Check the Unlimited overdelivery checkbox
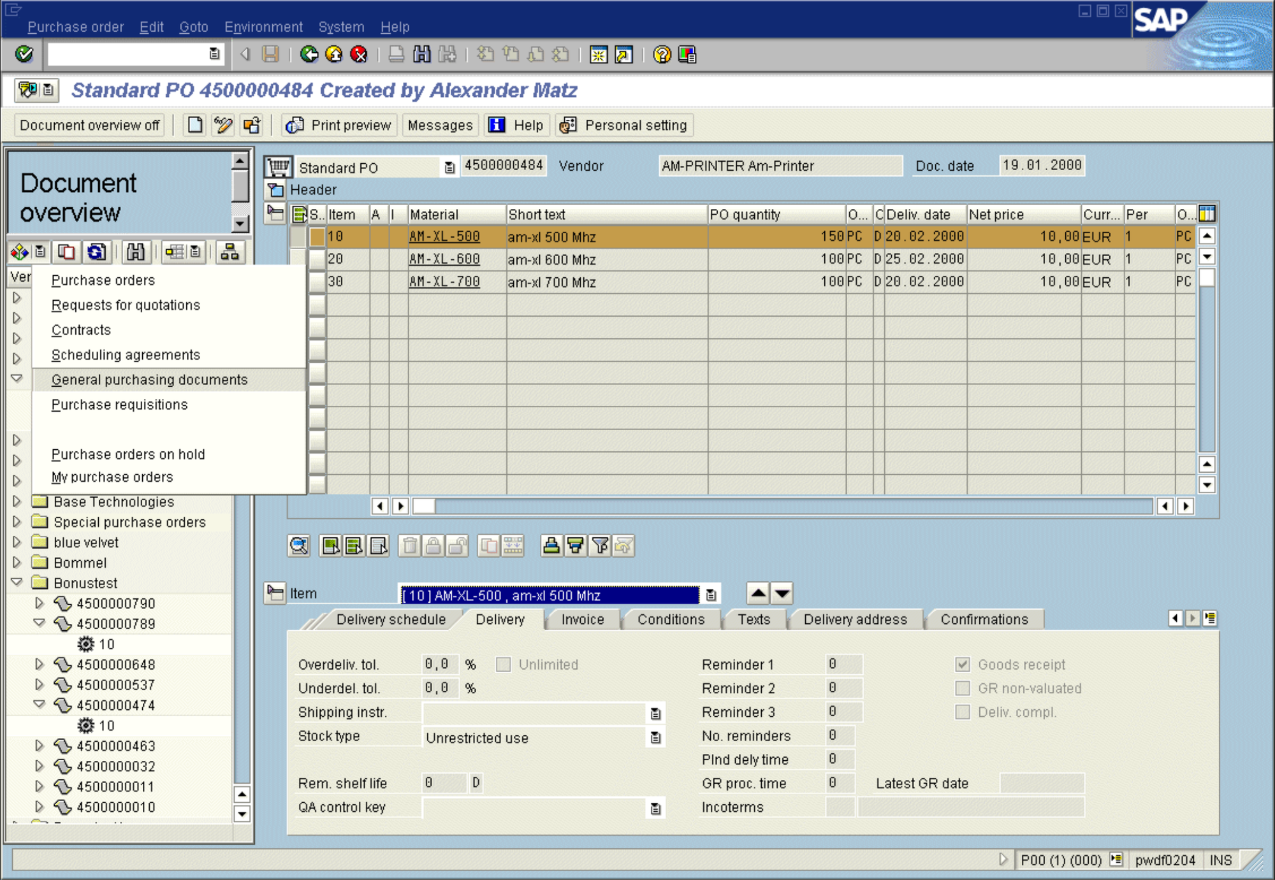This screenshot has width=1275, height=880. (503, 665)
